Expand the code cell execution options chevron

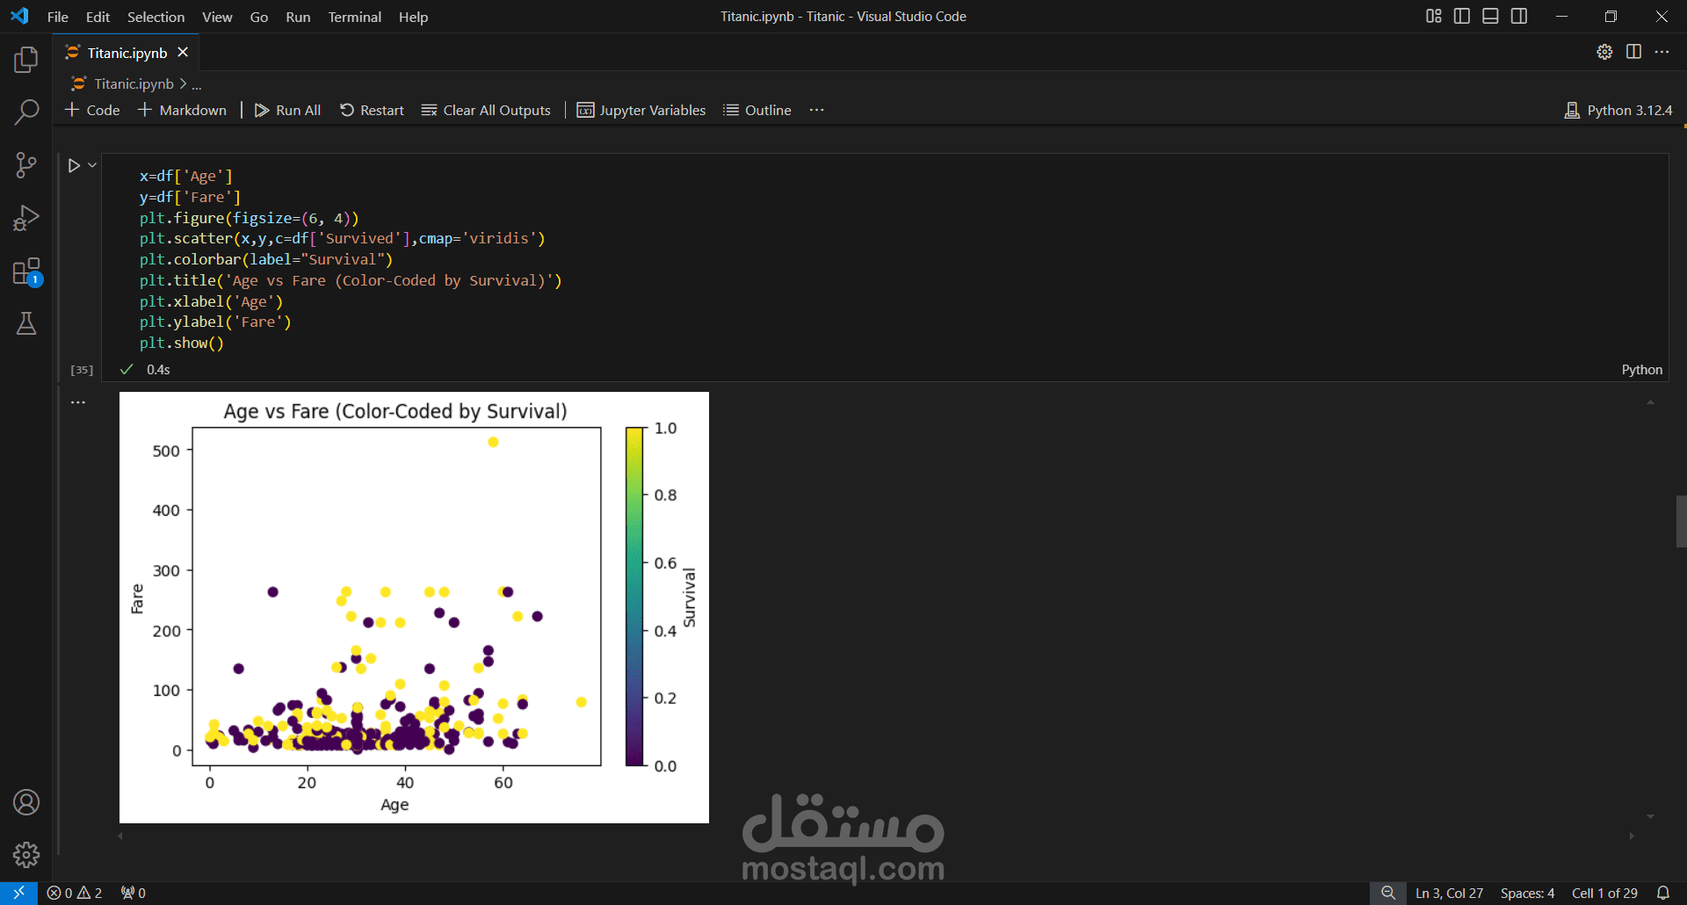91,164
